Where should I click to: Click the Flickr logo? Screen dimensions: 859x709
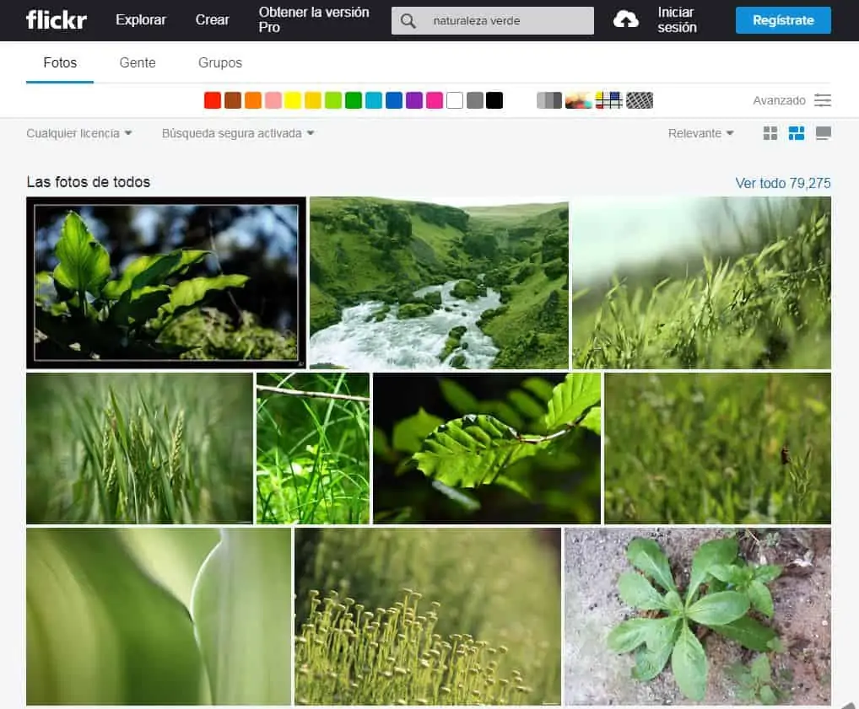56,20
